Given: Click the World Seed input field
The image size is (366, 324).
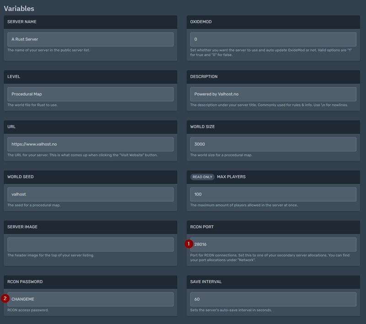Looking at the screenshot, I should [90, 194].
